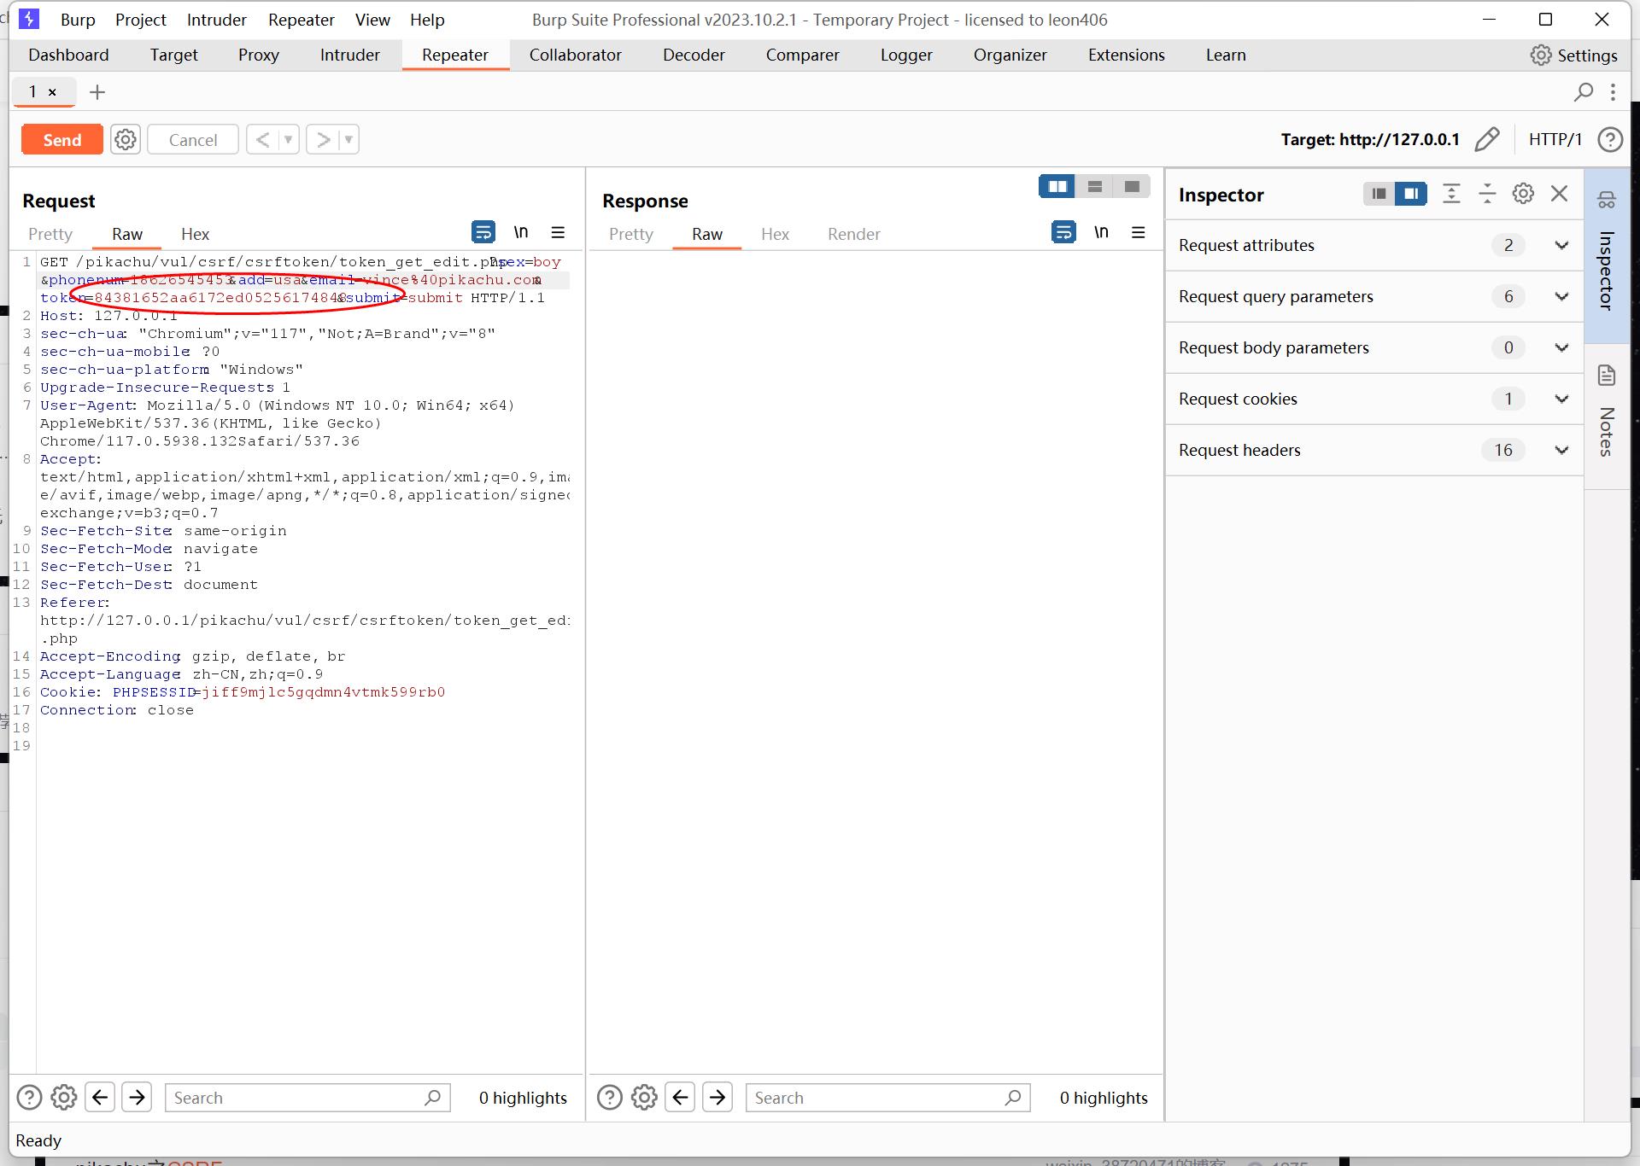Toggle response word wrap icon
Screen dimensions: 1640x1166
tap(1063, 232)
